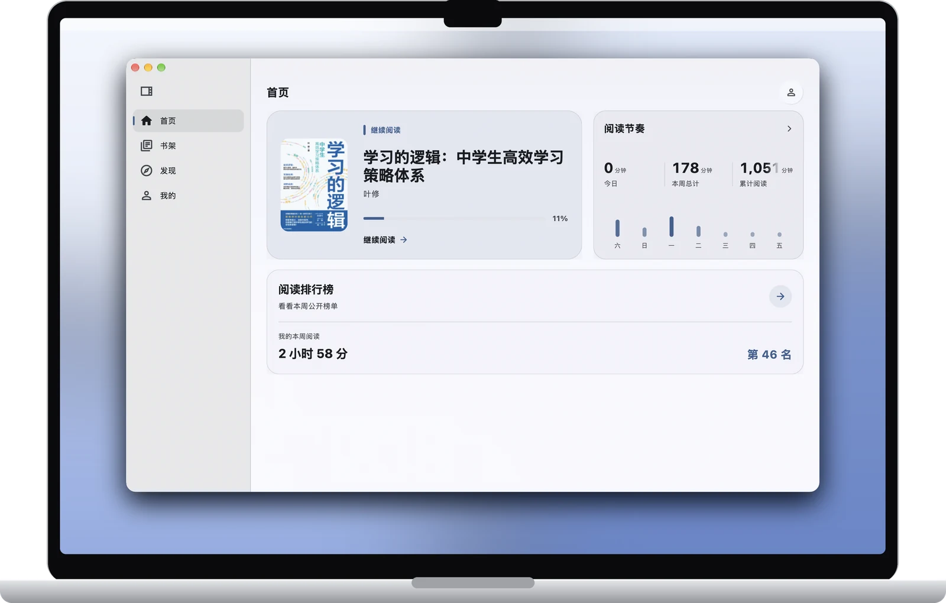Click the 二 bar in the chart
Image resolution: width=946 pixels, height=603 pixels.
pyautogui.click(x=698, y=231)
